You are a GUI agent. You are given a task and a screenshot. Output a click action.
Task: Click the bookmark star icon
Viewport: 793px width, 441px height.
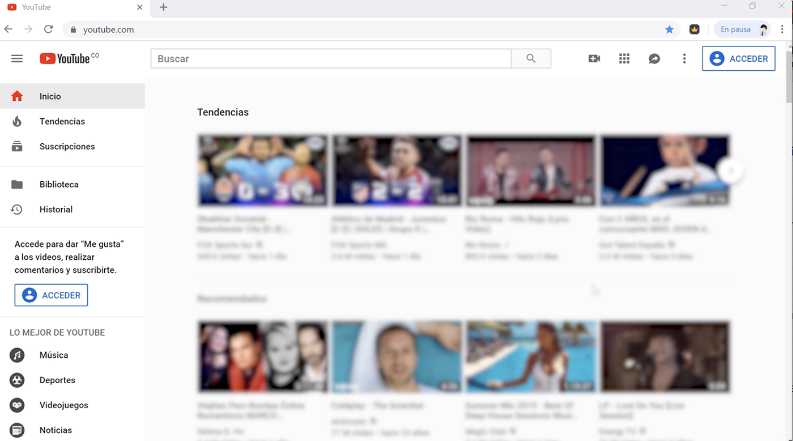point(670,29)
